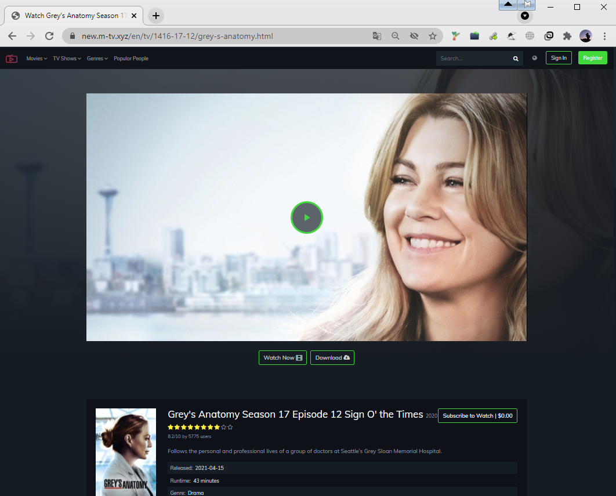Screen dimensions: 616x496
Task: Reload the current page
Action: (49, 36)
